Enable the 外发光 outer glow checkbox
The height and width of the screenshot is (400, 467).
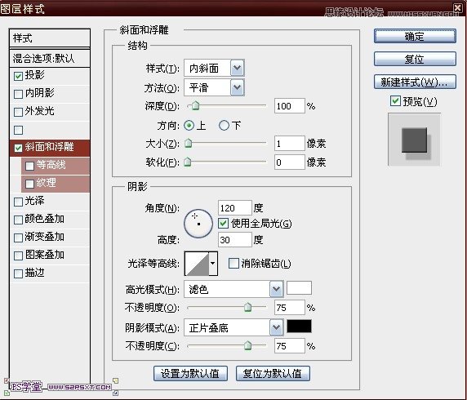tap(18, 112)
